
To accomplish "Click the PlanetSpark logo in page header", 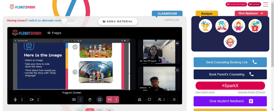I will (22, 7).
